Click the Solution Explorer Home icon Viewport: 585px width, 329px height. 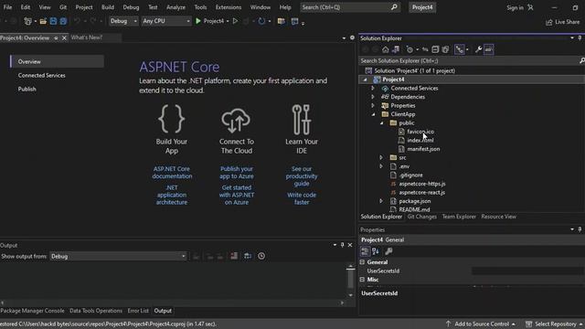pos(386,49)
